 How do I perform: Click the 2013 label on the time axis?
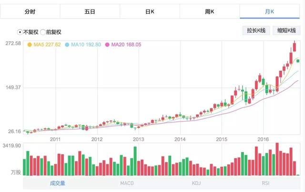(138, 139)
